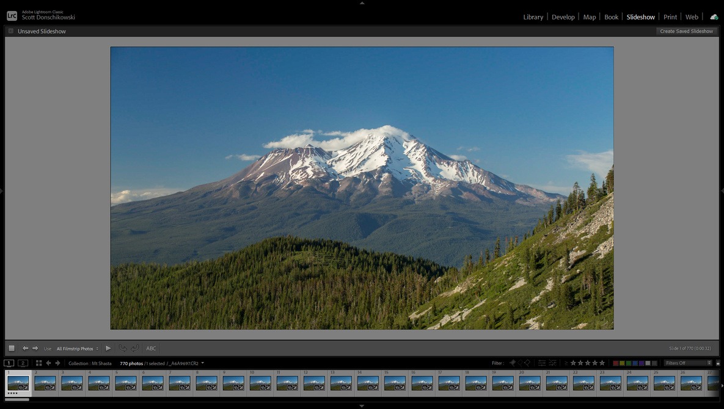Filter by flagged photos

click(512, 363)
